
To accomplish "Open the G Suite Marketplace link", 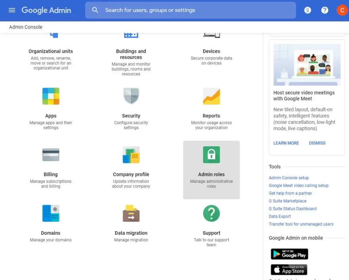I will [288, 201].
